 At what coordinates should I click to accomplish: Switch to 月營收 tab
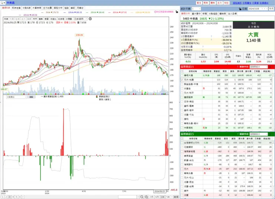pyautogui.click(x=80, y=8)
